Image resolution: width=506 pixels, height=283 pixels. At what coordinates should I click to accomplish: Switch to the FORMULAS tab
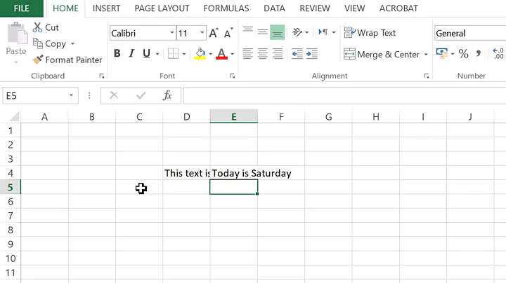pyautogui.click(x=226, y=8)
